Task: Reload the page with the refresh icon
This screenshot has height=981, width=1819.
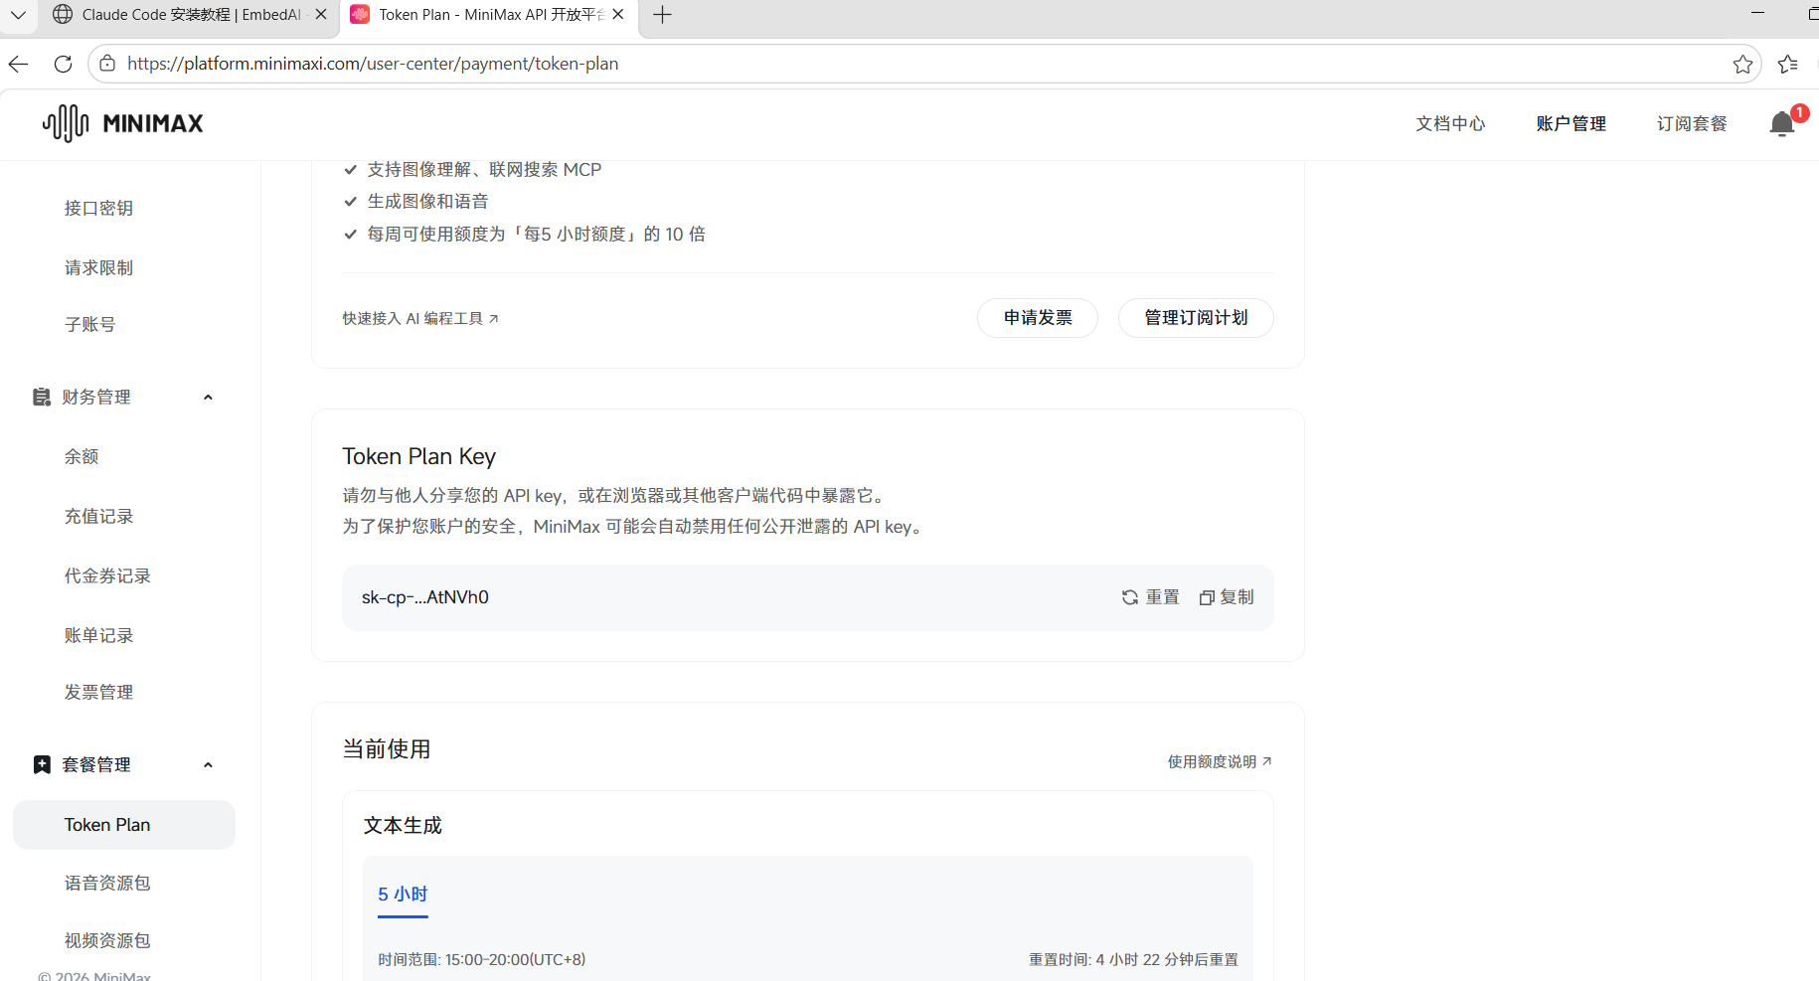Action: click(63, 64)
